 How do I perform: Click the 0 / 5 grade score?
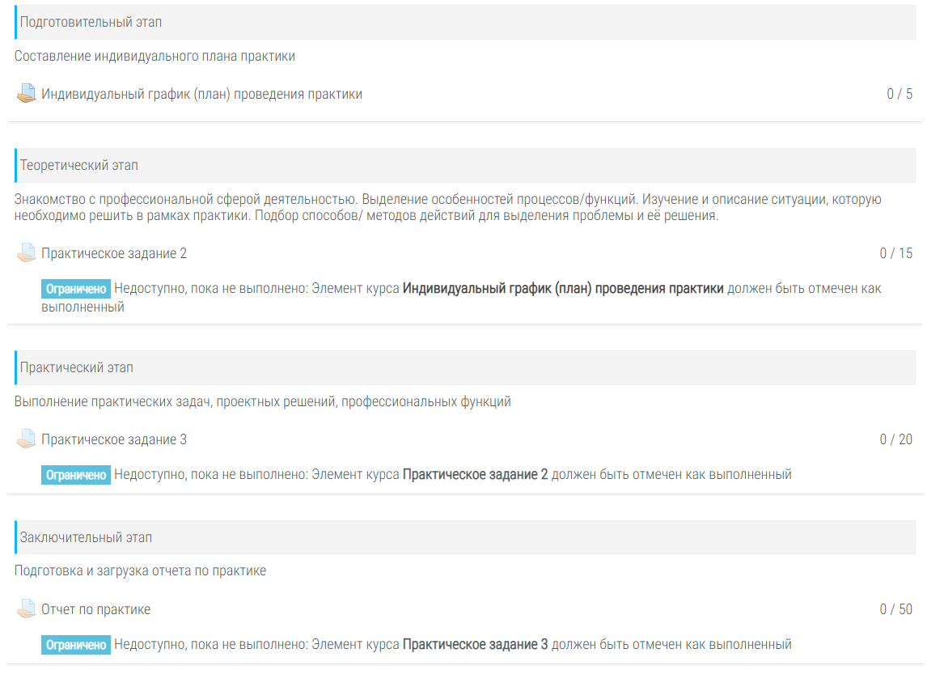coord(900,94)
